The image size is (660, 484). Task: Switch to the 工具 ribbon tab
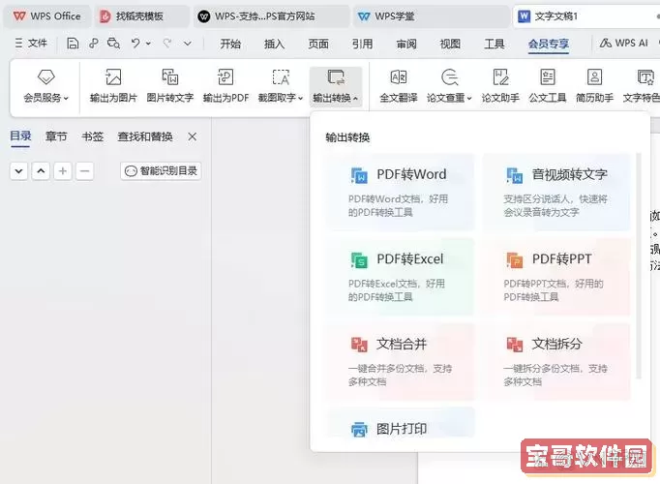pyautogui.click(x=495, y=44)
